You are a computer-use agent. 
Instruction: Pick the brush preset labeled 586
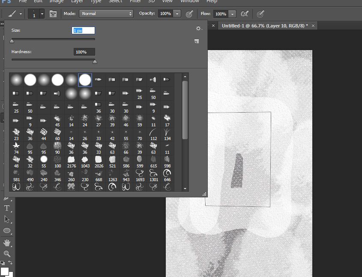click(x=126, y=162)
